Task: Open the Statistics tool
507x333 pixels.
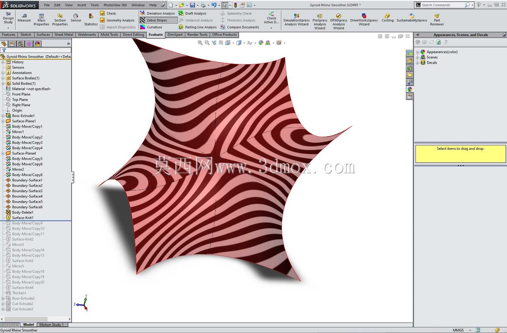Action: point(91,19)
